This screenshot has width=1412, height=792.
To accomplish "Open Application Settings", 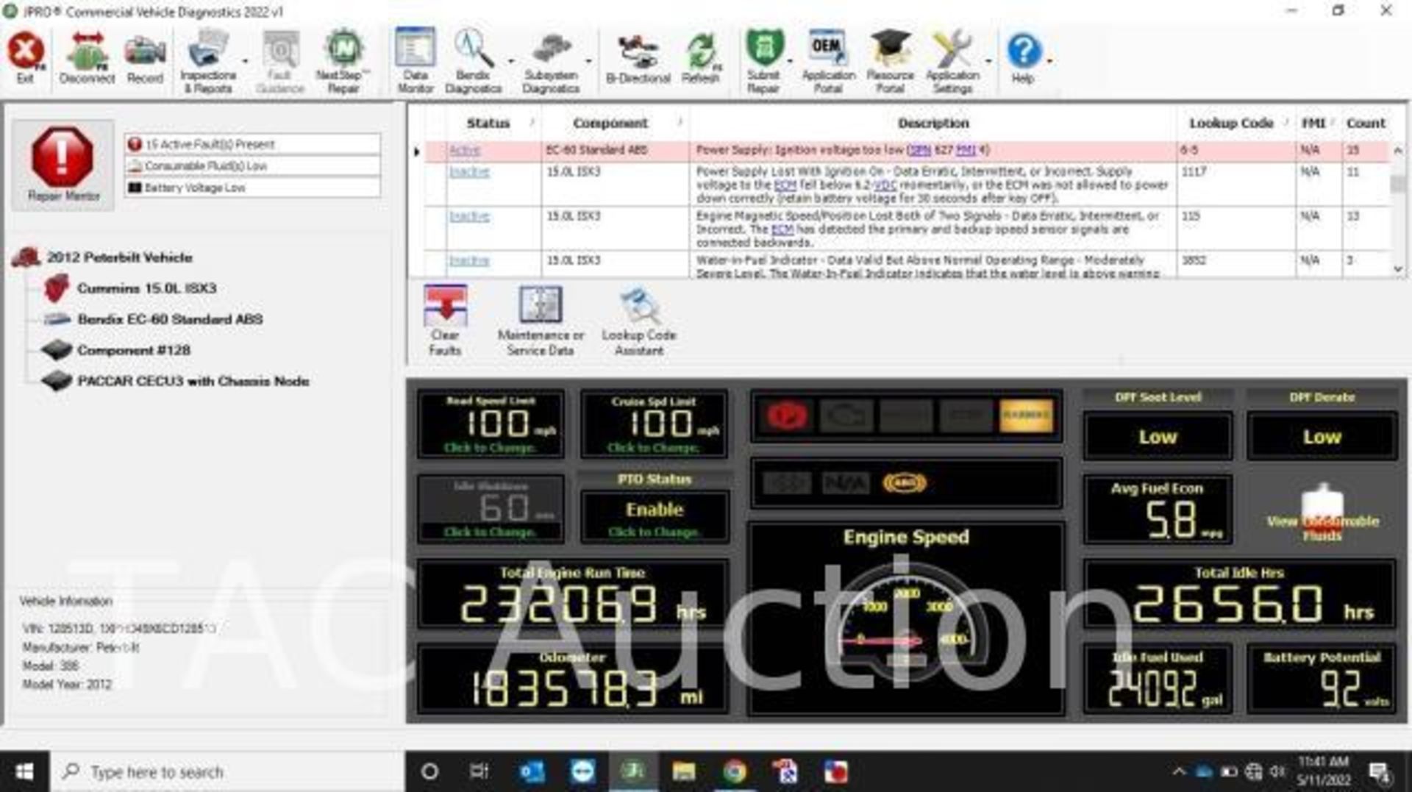I will pos(952,62).
